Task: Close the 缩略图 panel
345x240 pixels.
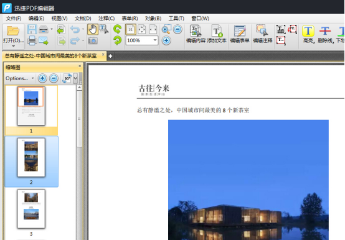Action: [x=80, y=66]
